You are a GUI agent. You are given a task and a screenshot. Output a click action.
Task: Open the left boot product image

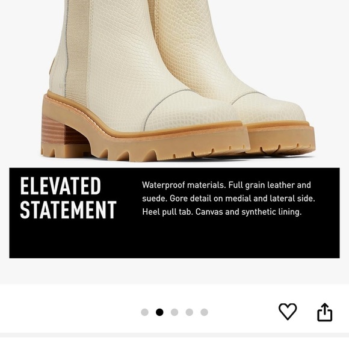[143, 80]
